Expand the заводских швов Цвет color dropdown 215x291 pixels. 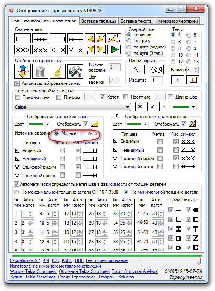39,124
